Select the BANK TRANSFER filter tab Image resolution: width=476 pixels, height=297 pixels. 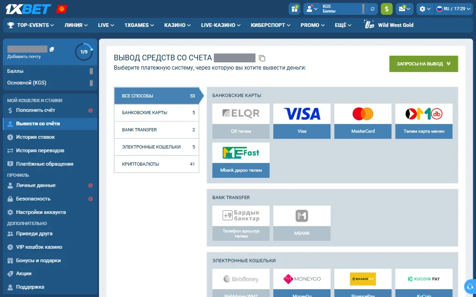point(157,130)
